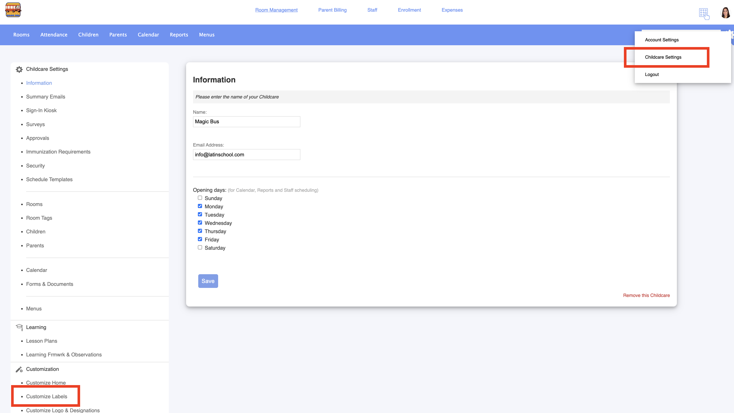Click the Learning graduation cap icon
Image resolution: width=734 pixels, height=413 pixels.
(19, 327)
